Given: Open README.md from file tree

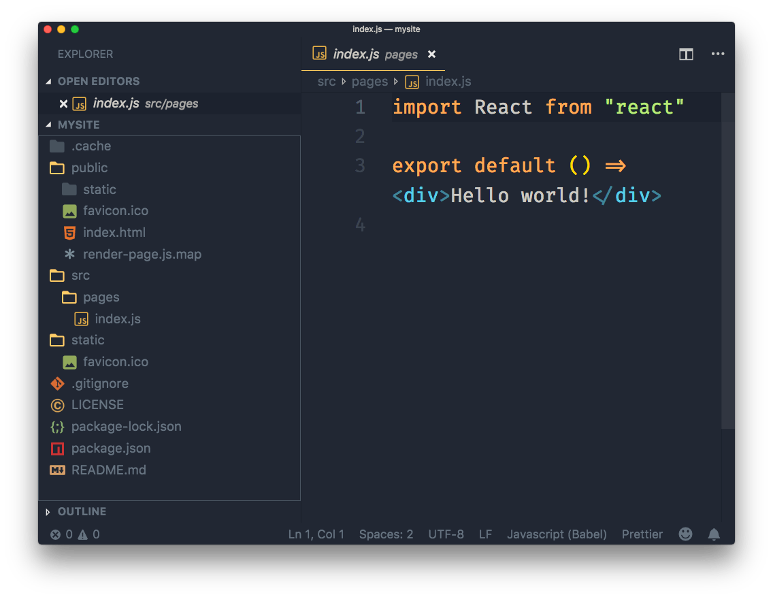Looking at the screenshot, I should [108, 470].
